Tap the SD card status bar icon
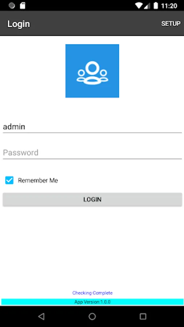 [x=23, y=5]
